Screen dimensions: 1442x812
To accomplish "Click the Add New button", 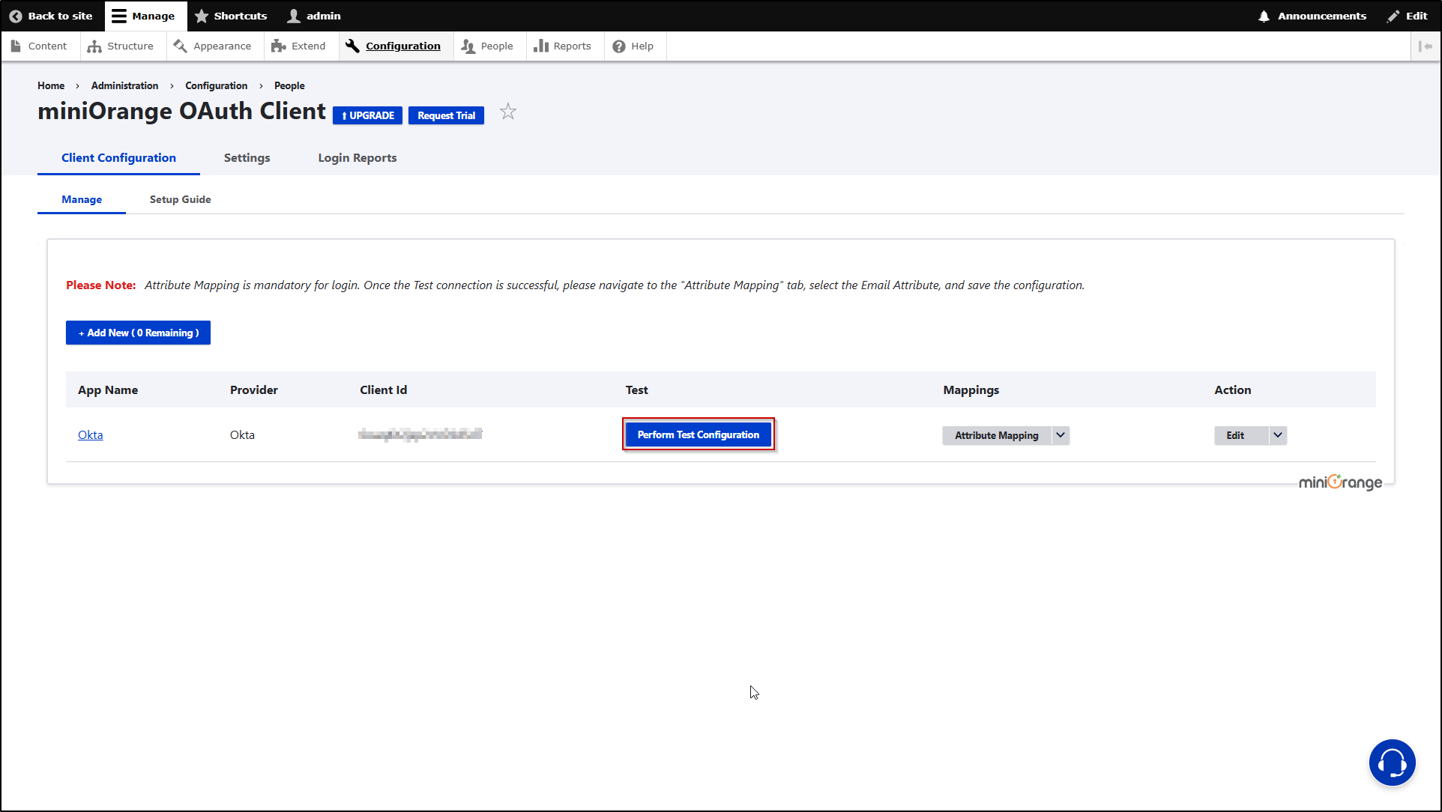I will click(138, 333).
